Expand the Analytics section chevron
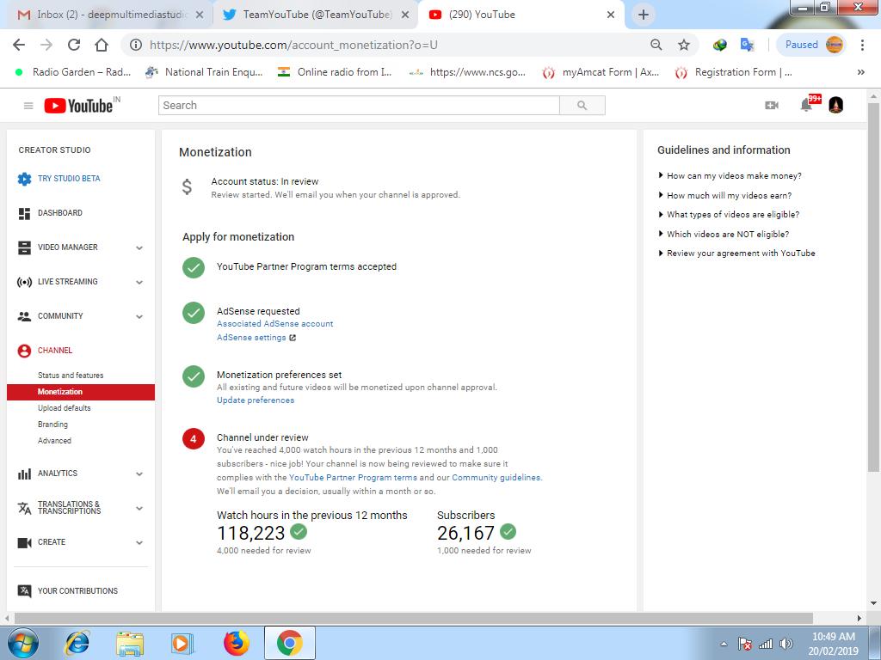881x660 pixels. click(139, 474)
